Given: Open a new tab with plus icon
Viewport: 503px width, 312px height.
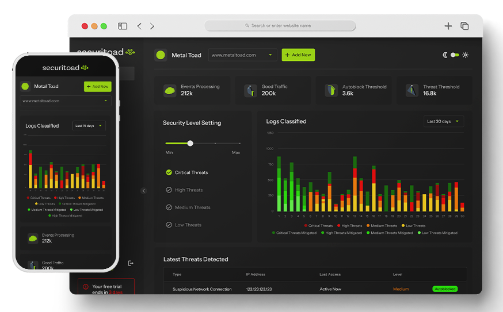Looking at the screenshot, I should tap(448, 26).
